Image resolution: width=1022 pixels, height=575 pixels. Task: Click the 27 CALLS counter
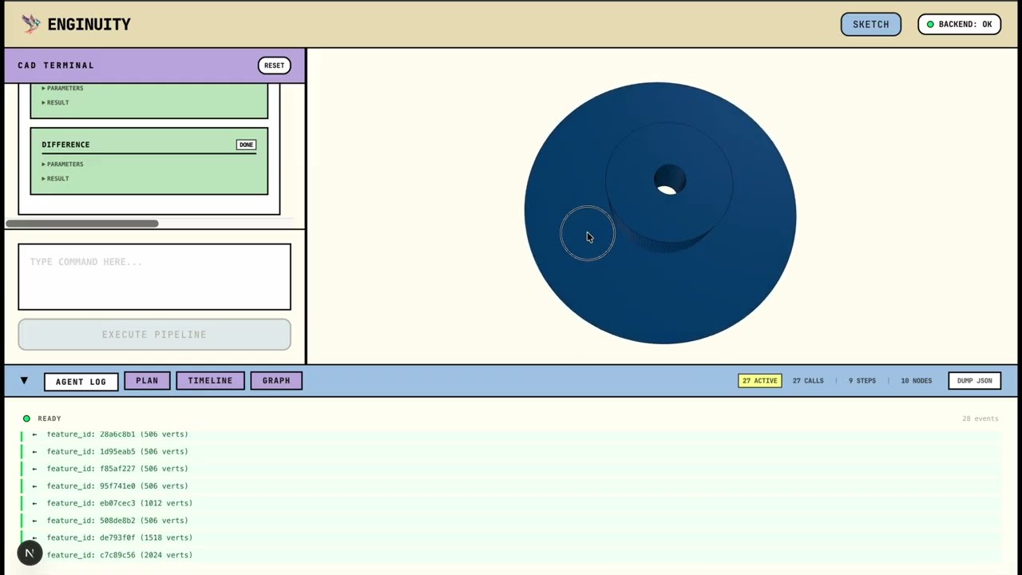point(808,381)
